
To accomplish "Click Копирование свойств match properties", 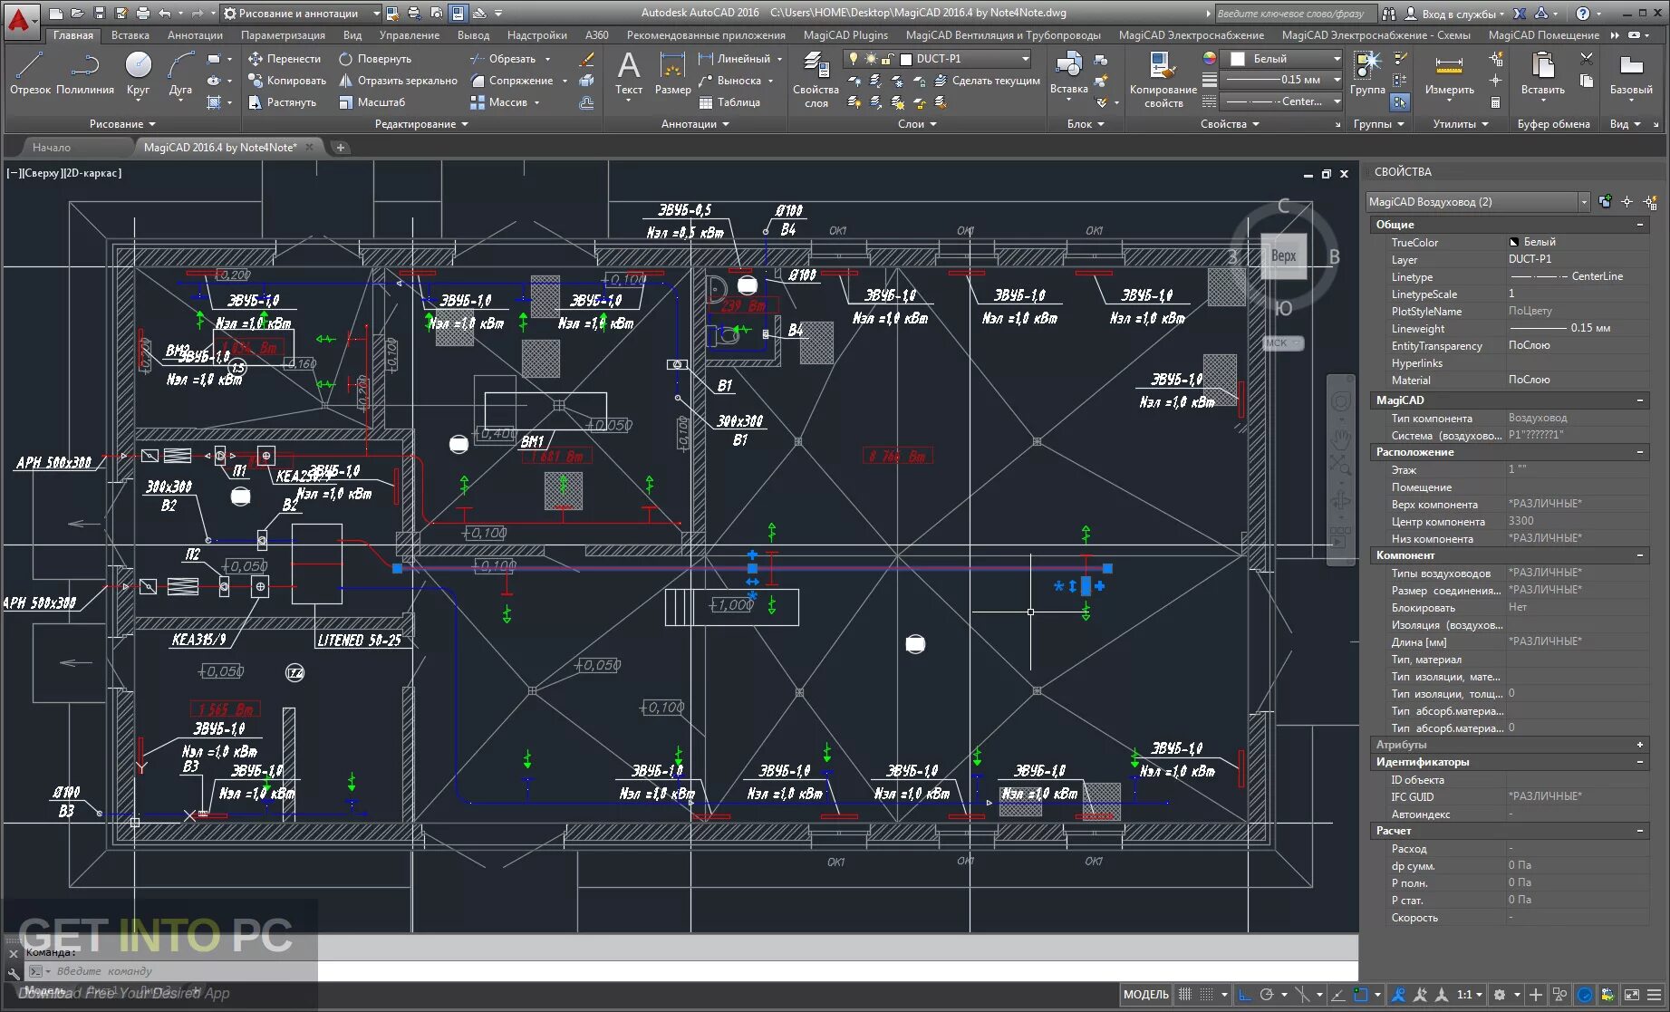I will point(1163,80).
